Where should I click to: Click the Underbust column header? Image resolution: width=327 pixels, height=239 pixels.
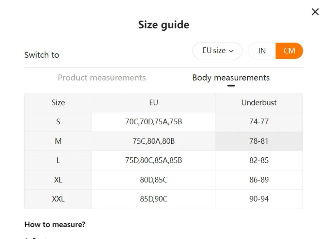tap(259, 103)
